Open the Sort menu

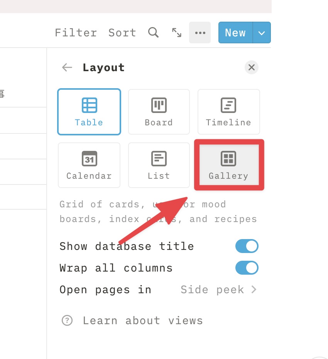[x=122, y=32]
